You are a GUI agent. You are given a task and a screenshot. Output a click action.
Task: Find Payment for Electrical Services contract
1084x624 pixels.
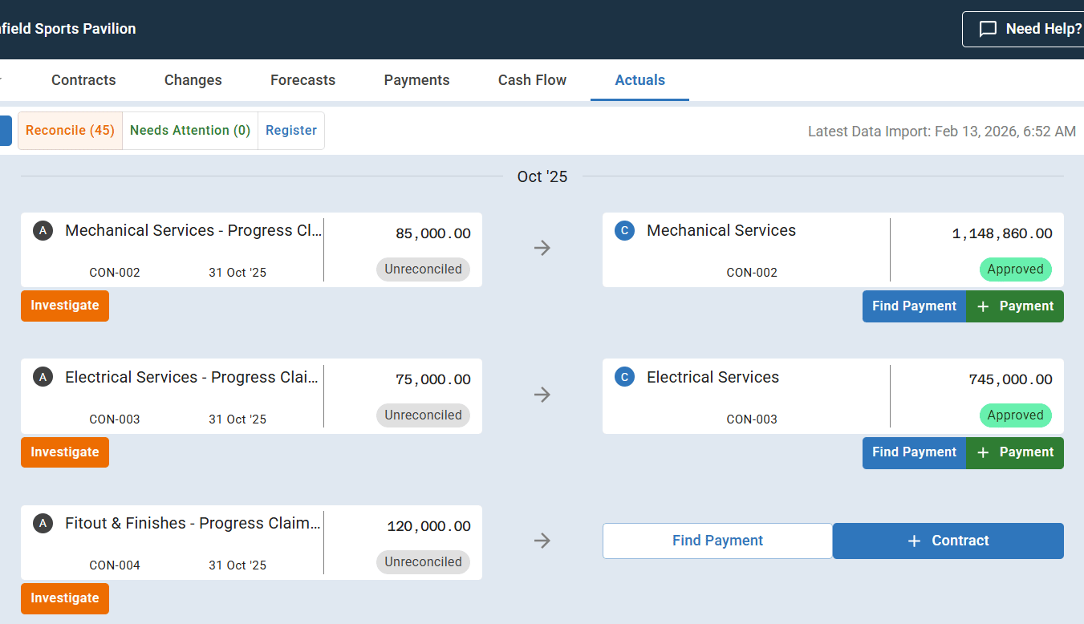coord(914,452)
